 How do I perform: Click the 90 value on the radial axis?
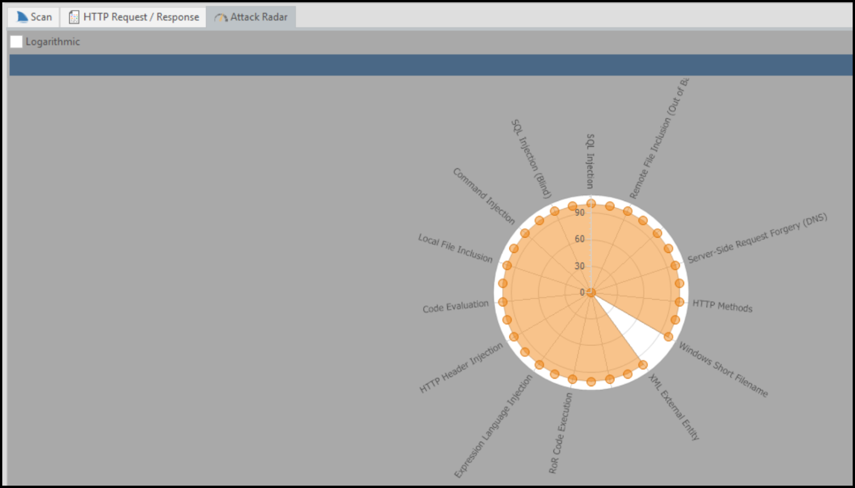pyautogui.click(x=581, y=213)
